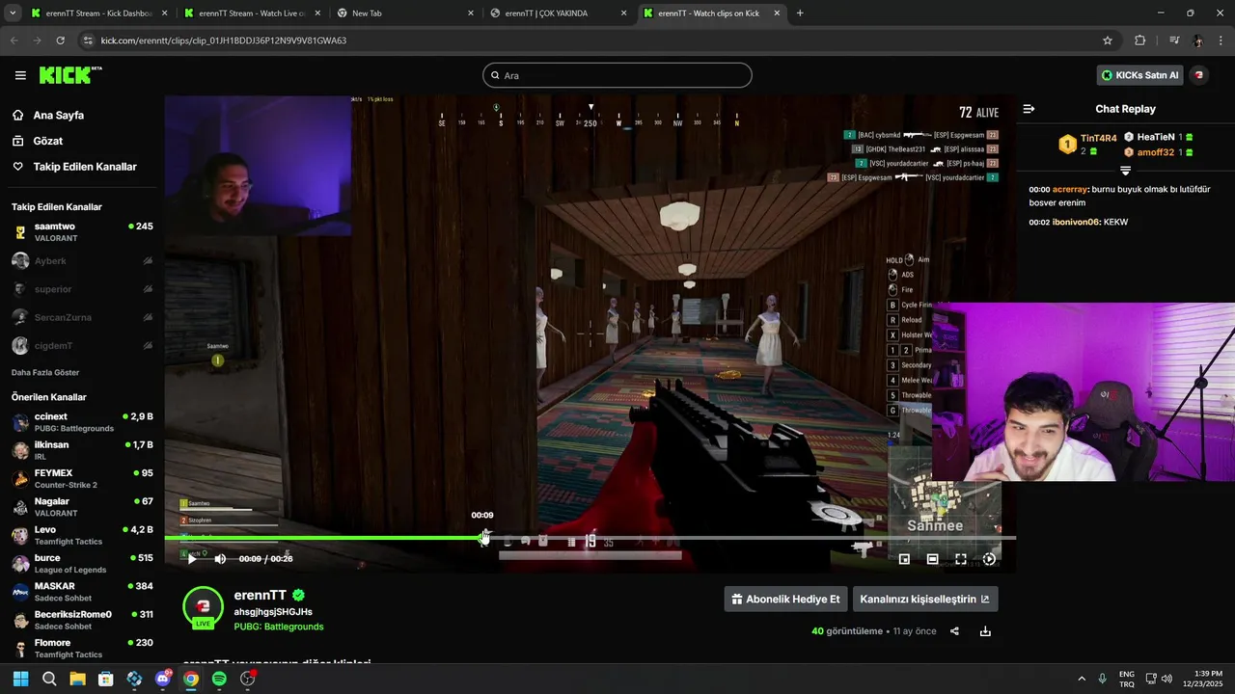Click the address bar URL
Image resolution: width=1235 pixels, height=694 pixels.
pyautogui.click(x=224, y=40)
